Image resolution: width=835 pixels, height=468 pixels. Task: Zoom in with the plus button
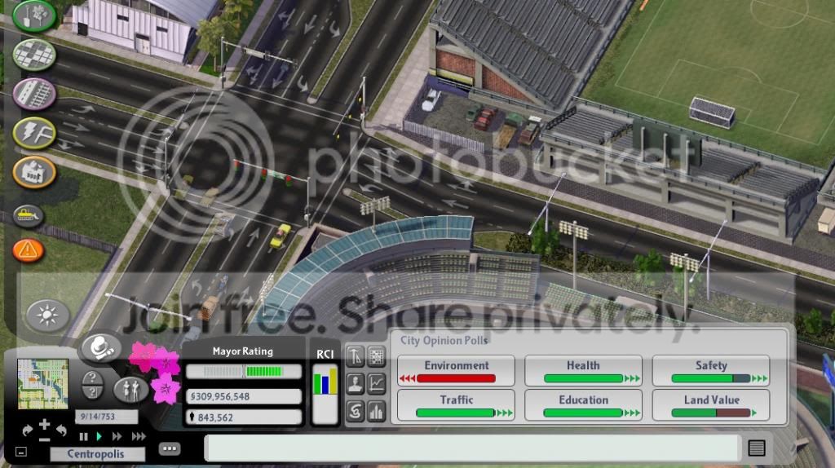pyautogui.click(x=45, y=424)
